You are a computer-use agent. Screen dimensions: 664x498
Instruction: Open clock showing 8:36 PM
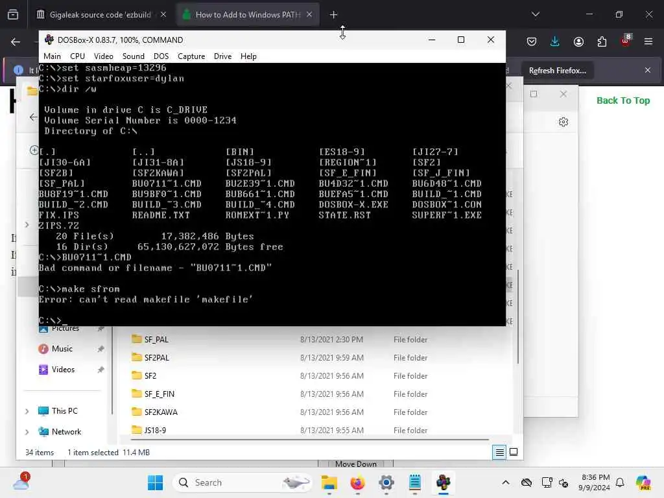coord(595,482)
